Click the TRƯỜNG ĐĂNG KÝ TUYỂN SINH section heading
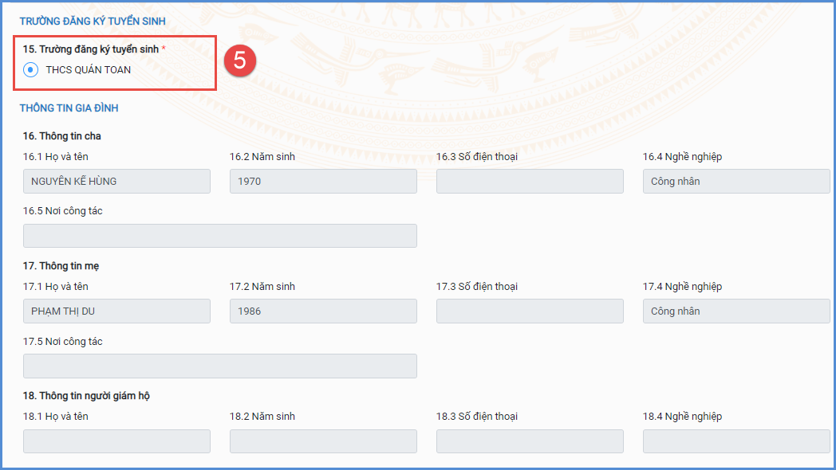836x470 pixels. (x=93, y=22)
